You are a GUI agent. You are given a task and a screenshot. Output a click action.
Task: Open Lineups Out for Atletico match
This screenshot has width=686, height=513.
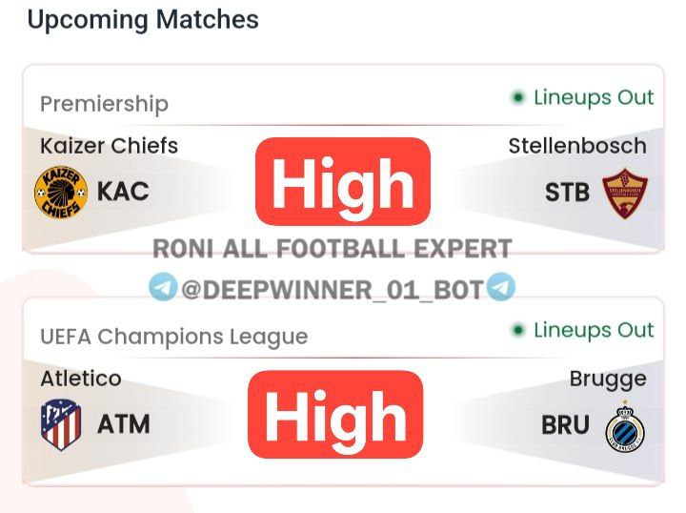593,331
